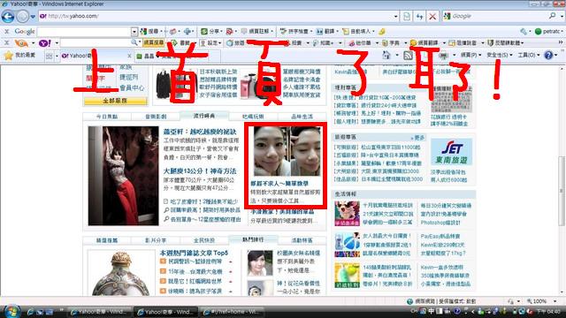Select the 品味生活 tab on the page
Screen dimensions: 566x318
pyautogui.click(x=302, y=117)
